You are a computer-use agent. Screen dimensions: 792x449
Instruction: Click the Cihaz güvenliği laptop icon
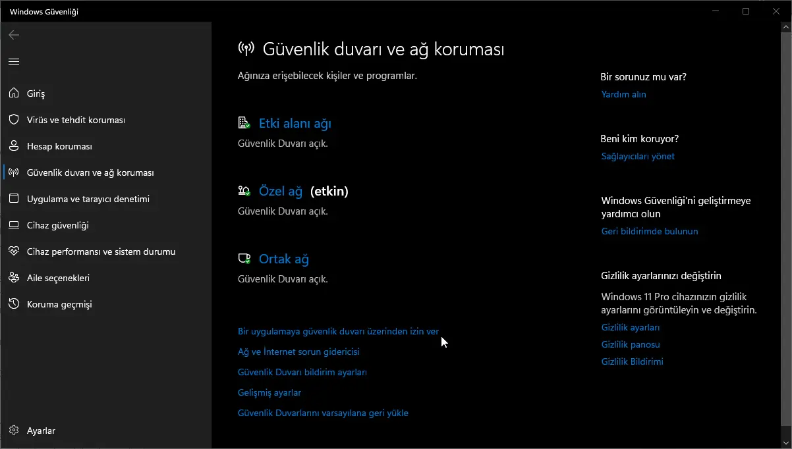[x=14, y=225]
